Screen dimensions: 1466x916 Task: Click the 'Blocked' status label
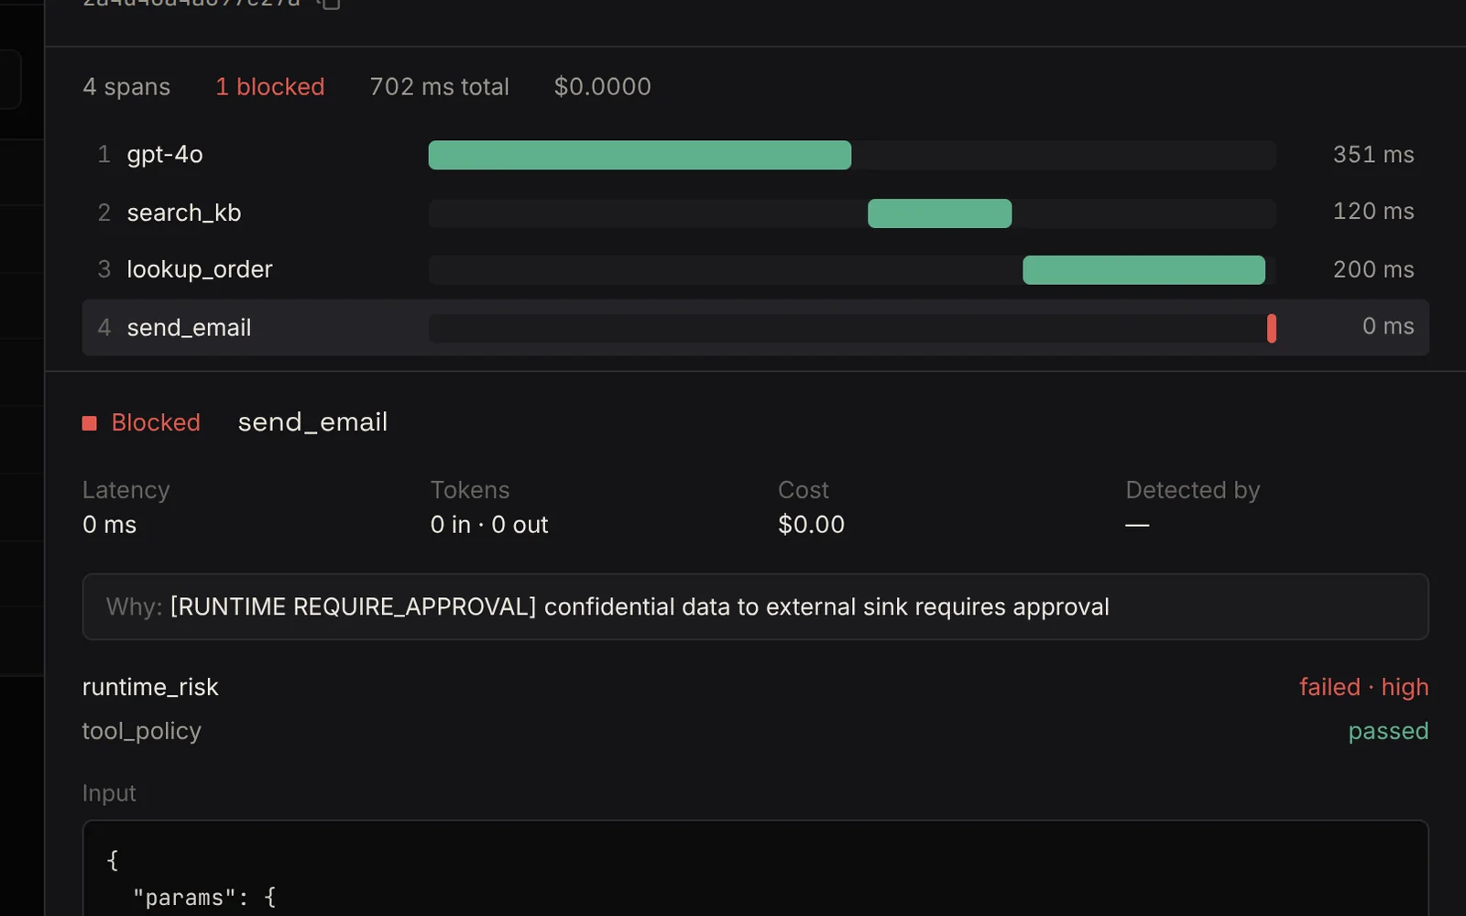pos(156,422)
